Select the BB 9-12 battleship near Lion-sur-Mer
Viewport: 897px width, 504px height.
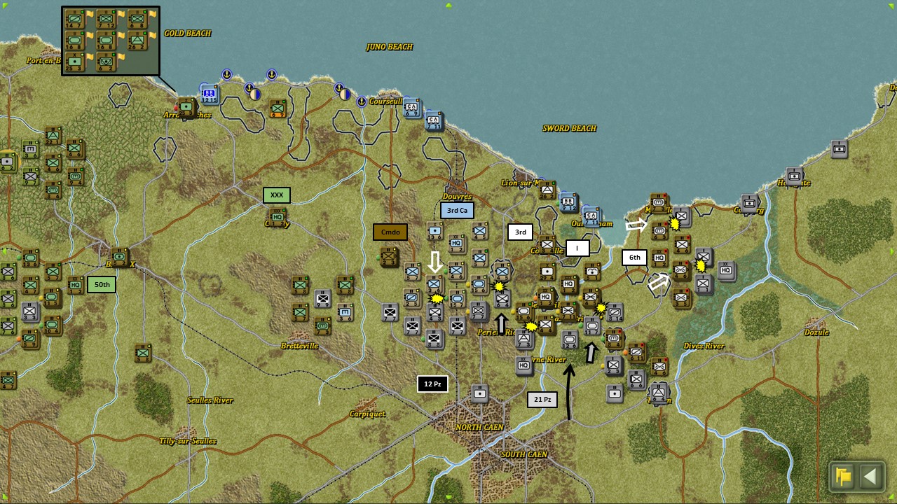(568, 203)
